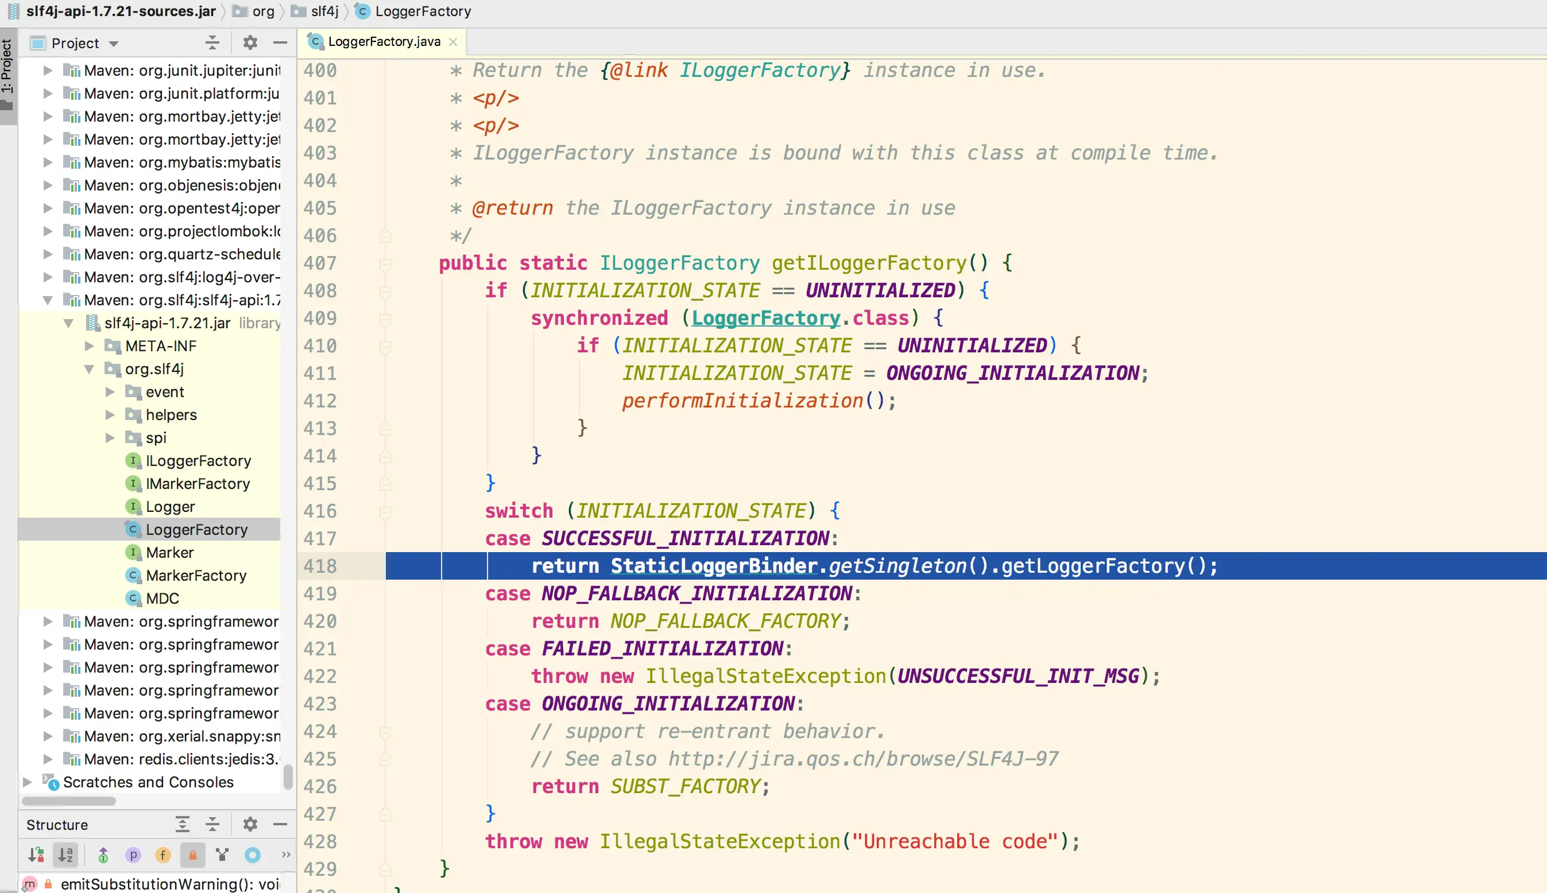1547x893 pixels.
Task: Open Project panel settings gear
Action: (250, 42)
